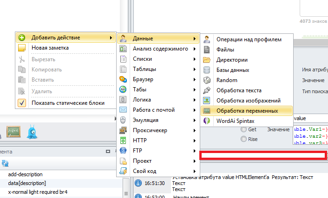The image size is (328, 198).
Task: Click checkmark icon beside Показать статические блоки
Action: tap(22, 103)
